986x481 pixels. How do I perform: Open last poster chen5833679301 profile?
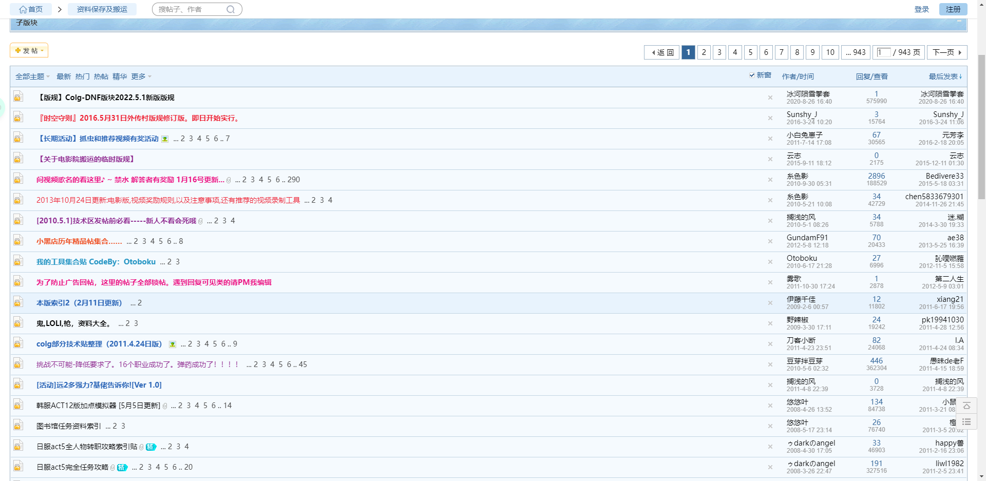(x=935, y=197)
